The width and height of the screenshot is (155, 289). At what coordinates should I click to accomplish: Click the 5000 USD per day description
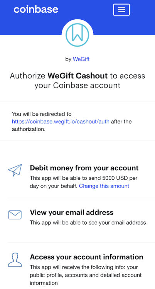(x=84, y=182)
